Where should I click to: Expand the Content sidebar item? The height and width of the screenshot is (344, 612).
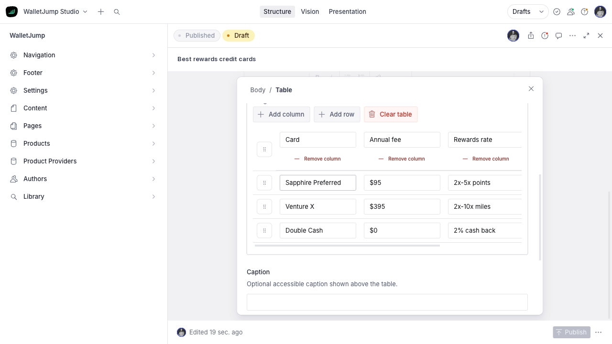pos(84,108)
